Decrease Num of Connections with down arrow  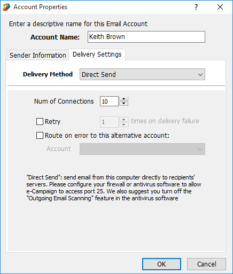tap(124, 104)
